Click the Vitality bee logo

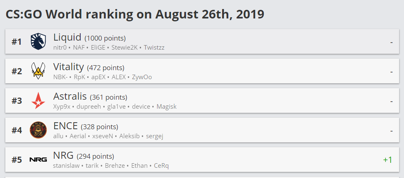[x=38, y=71]
